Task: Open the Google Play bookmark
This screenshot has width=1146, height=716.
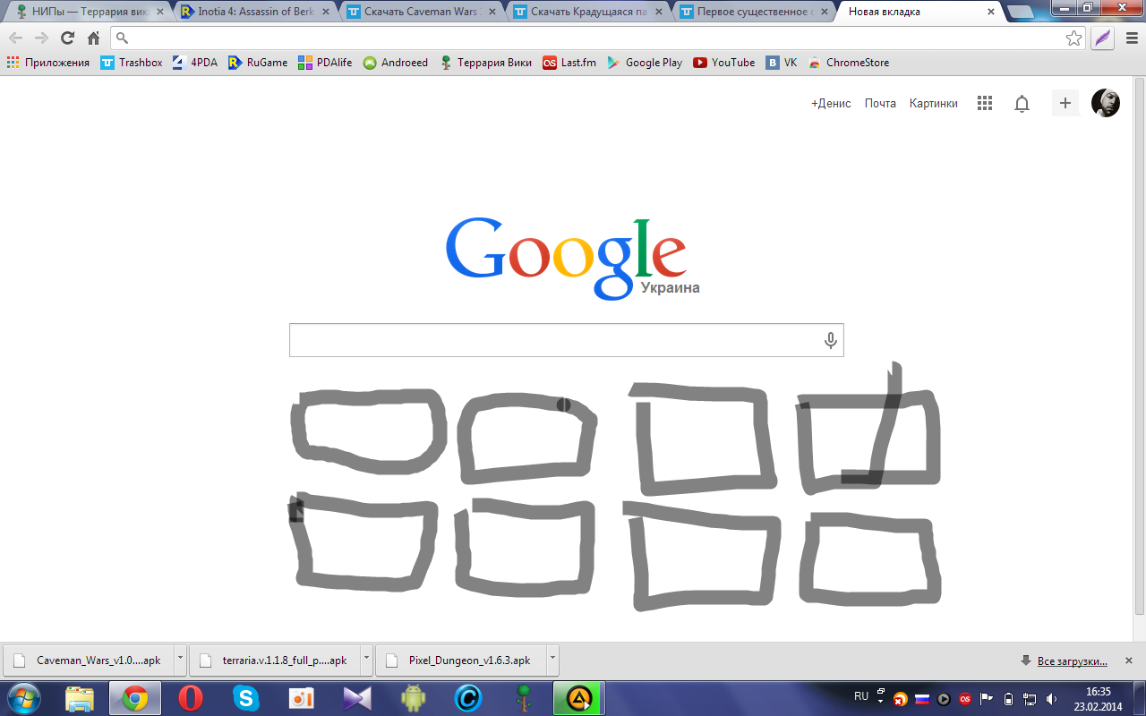Action: (x=645, y=63)
